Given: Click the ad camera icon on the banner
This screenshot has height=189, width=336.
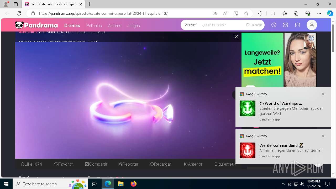Looking at the screenshot, I should [x=311, y=38].
